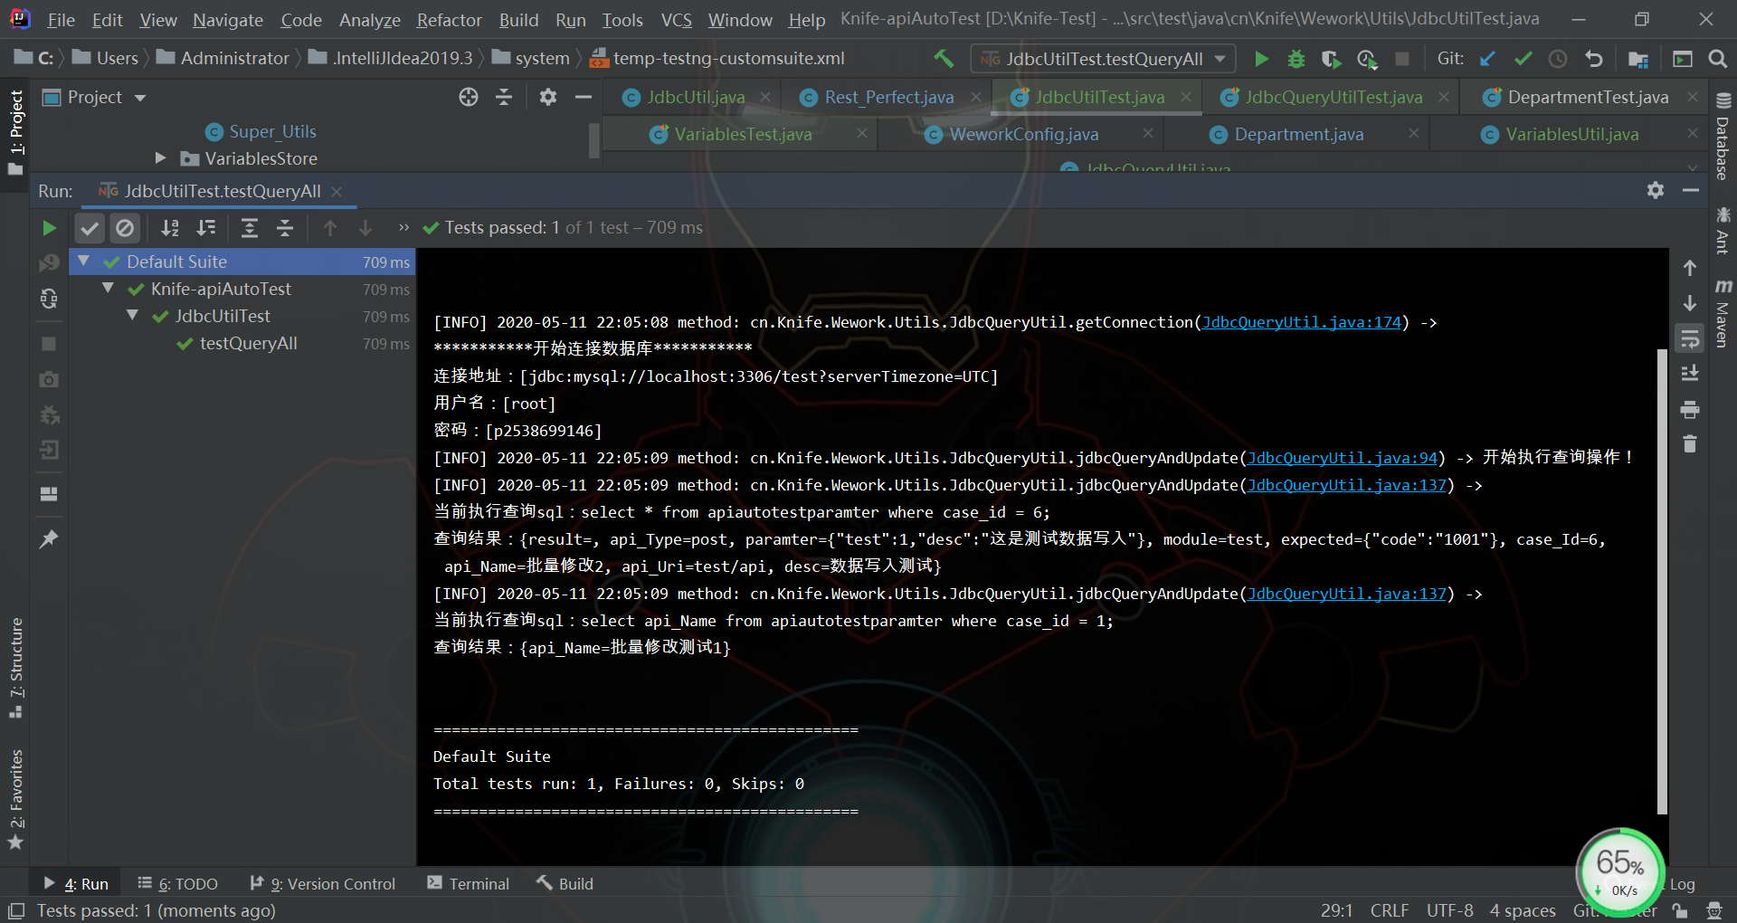Open Search Everywhere magnifier icon

click(x=1717, y=59)
